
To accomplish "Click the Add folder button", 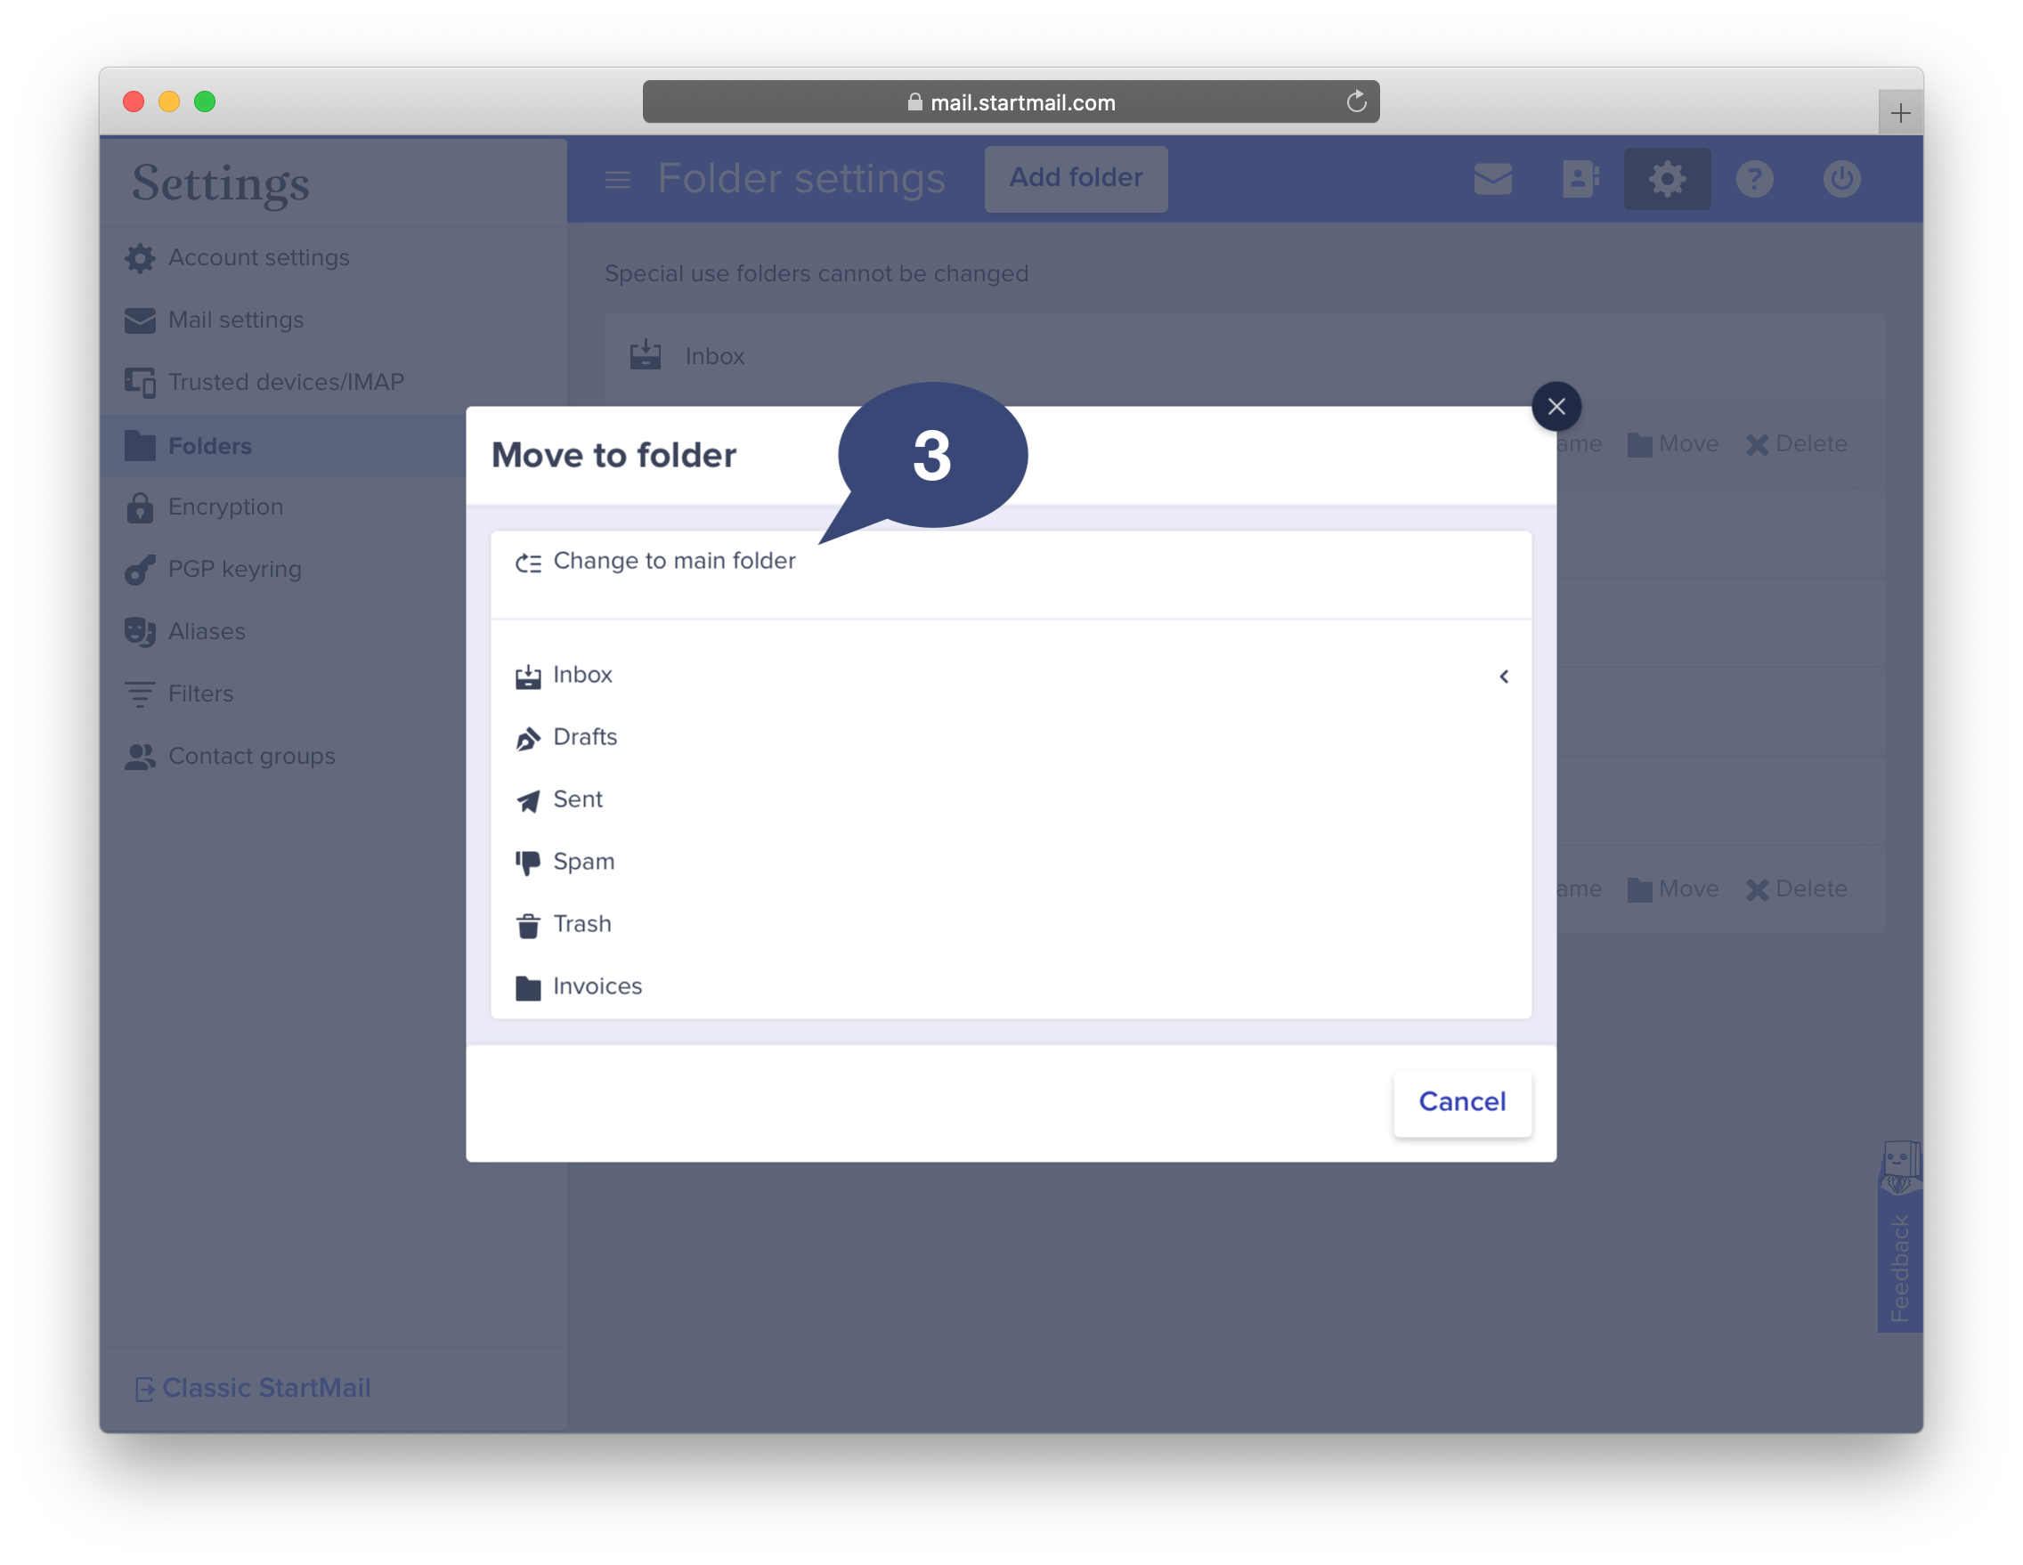I will coord(1076,177).
